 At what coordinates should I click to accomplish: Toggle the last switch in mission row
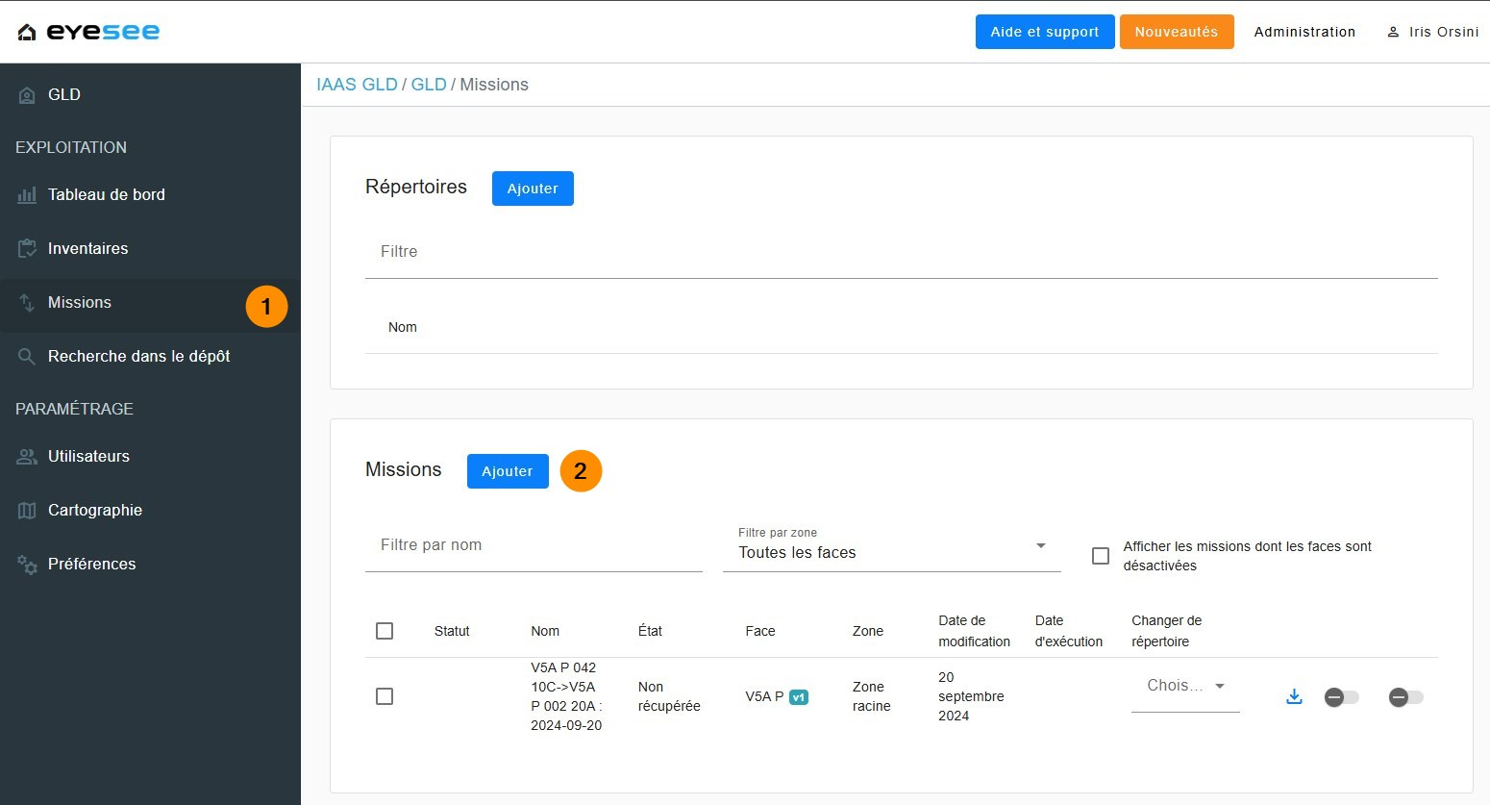[1405, 697]
